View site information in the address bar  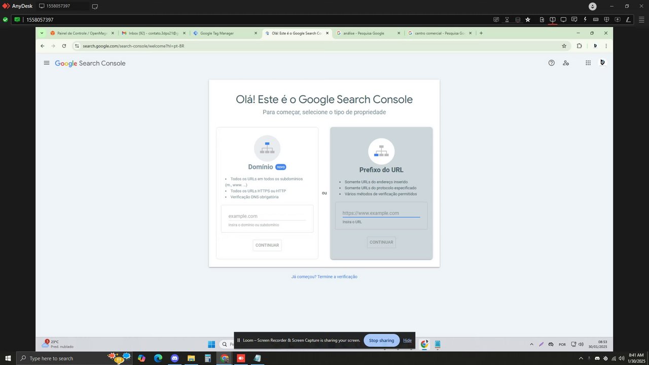(77, 46)
